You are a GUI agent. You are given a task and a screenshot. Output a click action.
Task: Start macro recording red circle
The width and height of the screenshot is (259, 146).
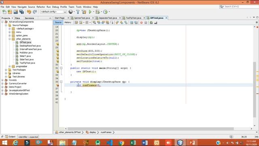click(x=141, y=23)
